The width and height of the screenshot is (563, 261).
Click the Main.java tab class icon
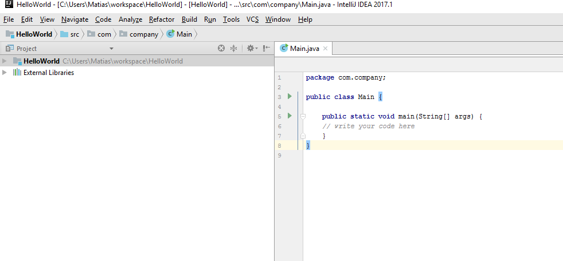(x=284, y=48)
